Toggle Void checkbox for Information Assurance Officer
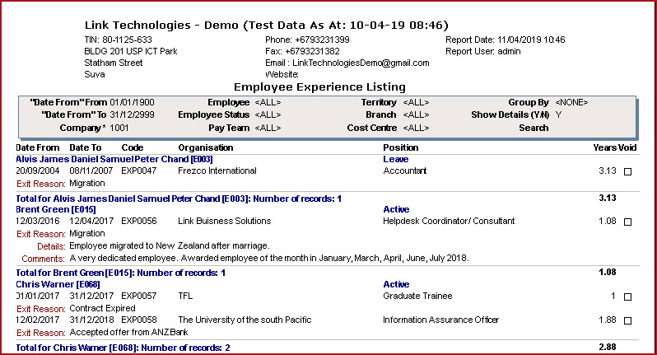This screenshot has height=355, width=657. point(628,321)
